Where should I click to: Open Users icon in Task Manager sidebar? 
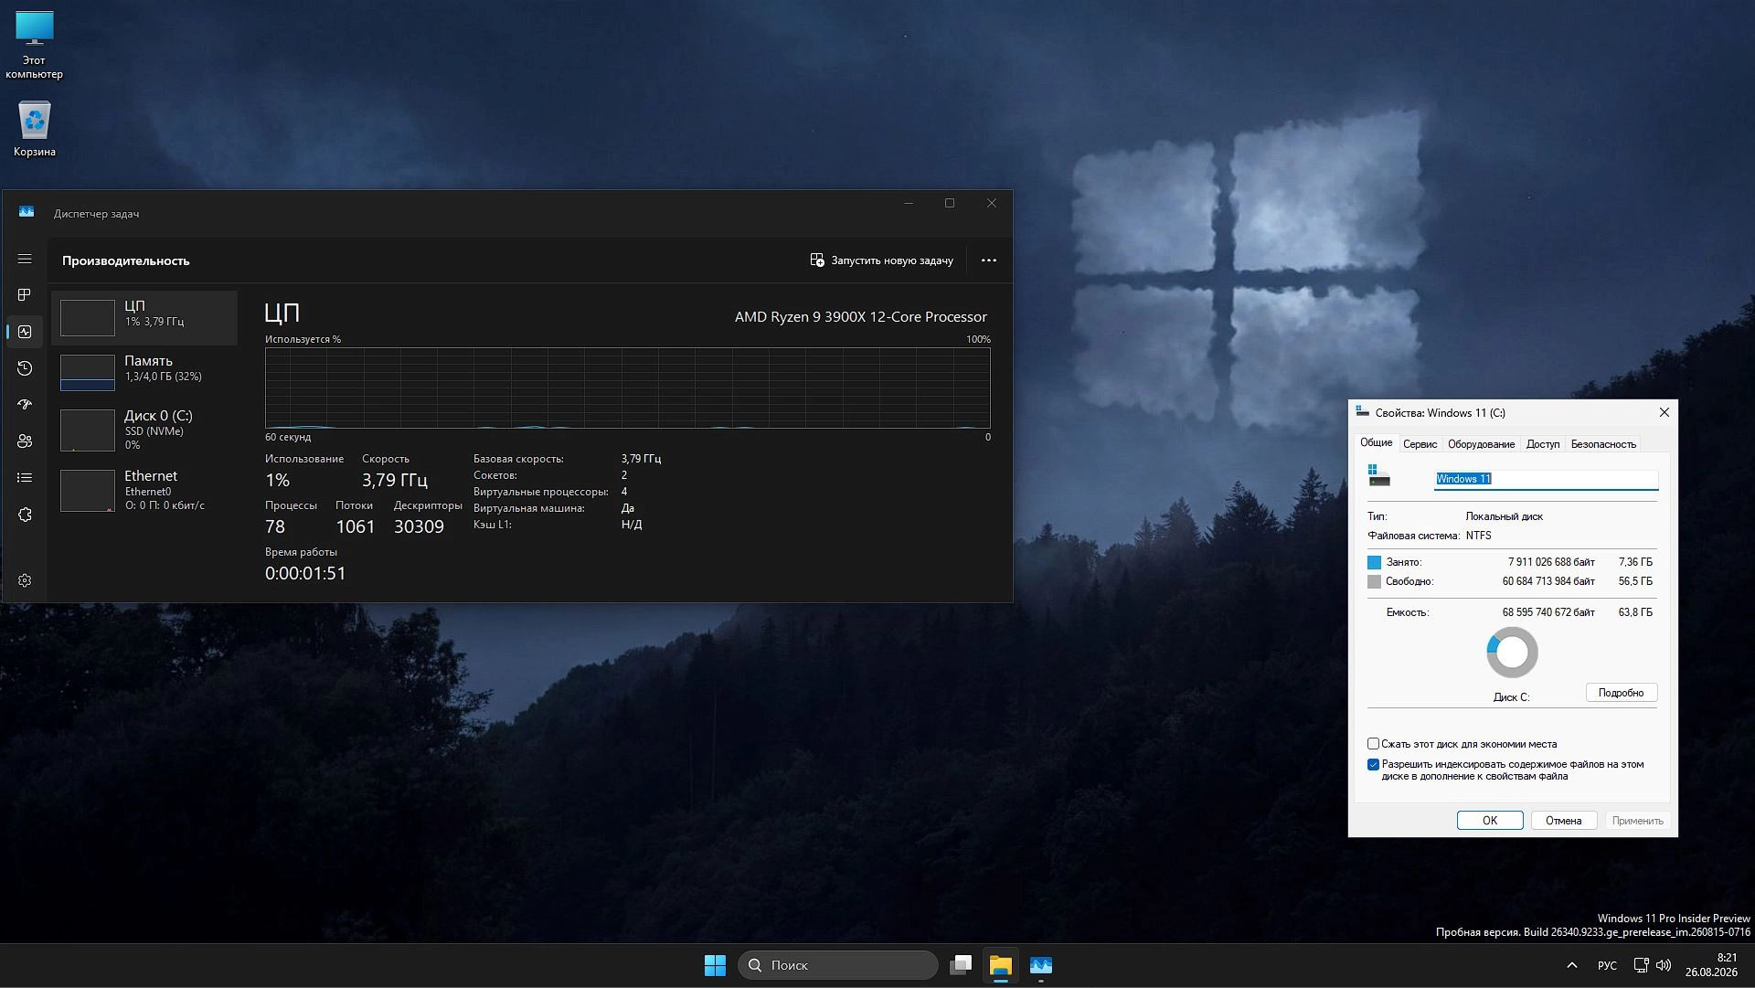tap(25, 441)
